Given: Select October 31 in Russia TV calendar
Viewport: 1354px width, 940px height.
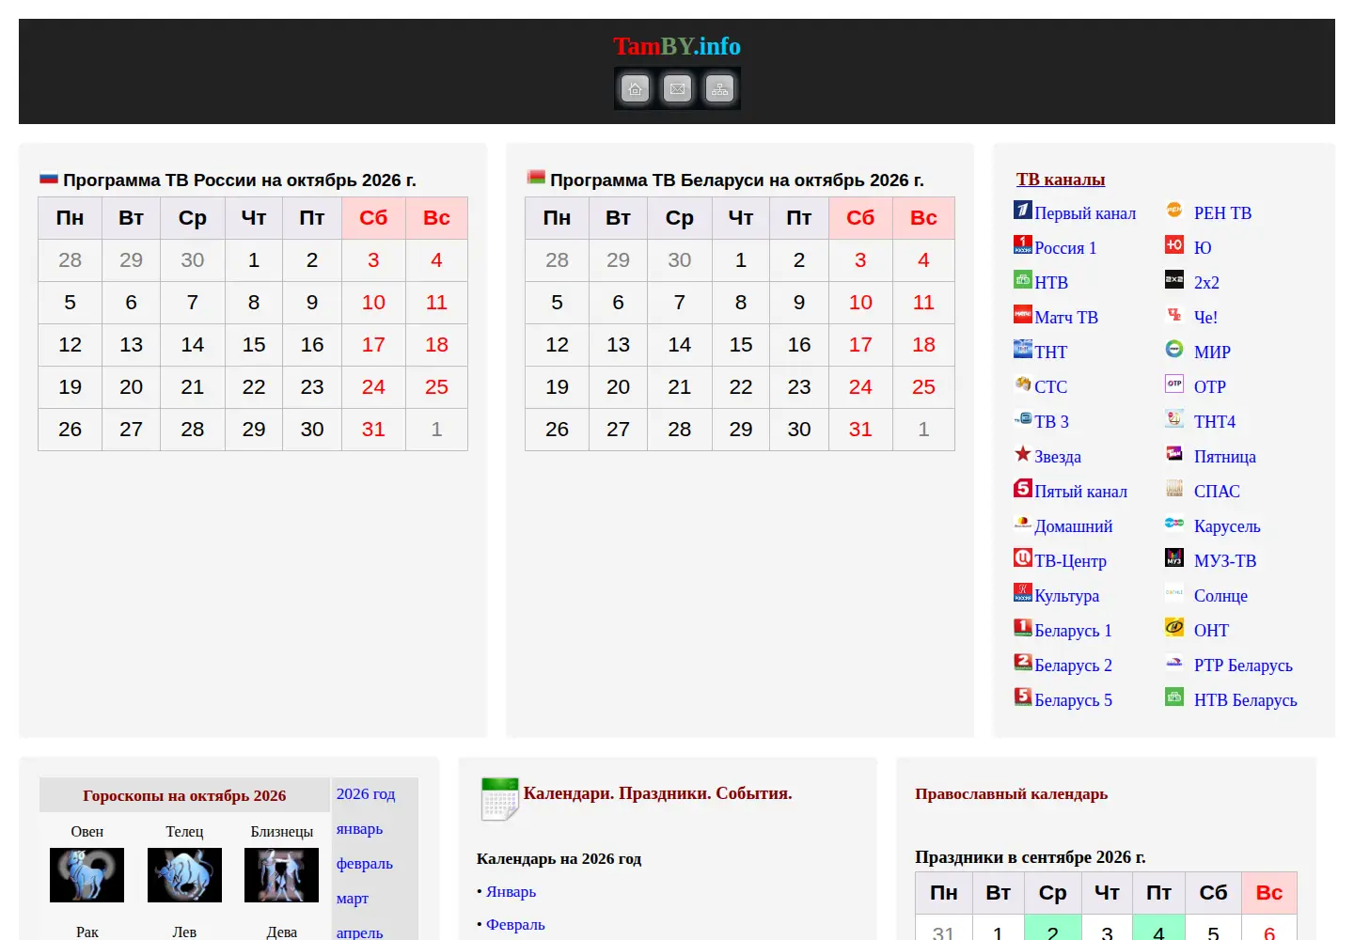Looking at the screenshot, I should coord(373,430).
